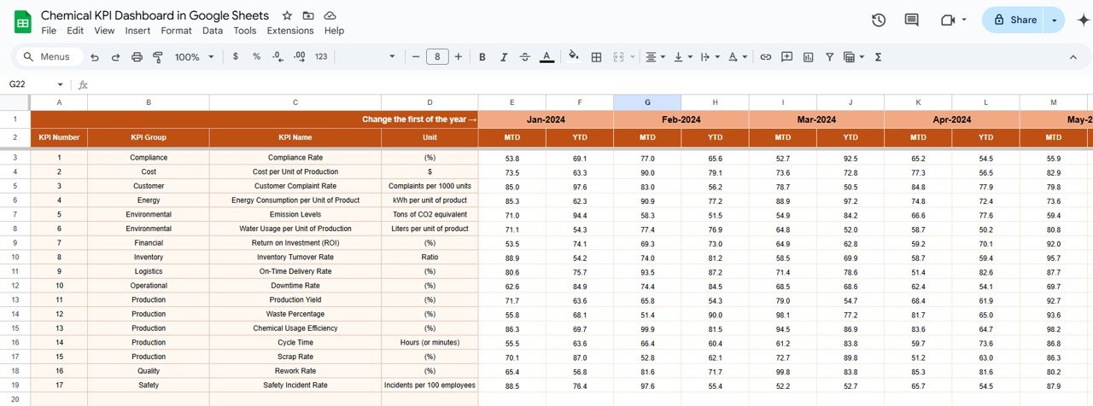Toggle bold formatting
This screenshot has width=1093, height=406.
coord(482,57)
